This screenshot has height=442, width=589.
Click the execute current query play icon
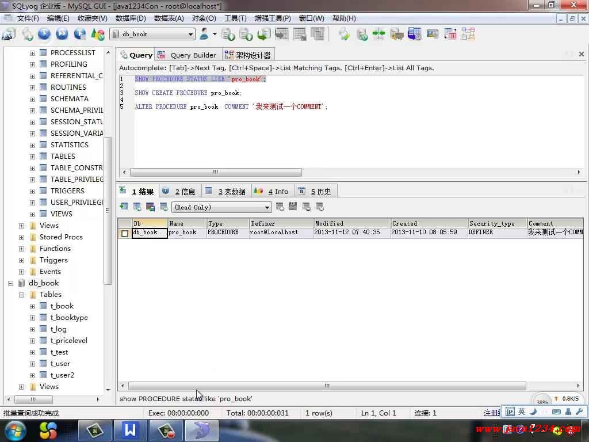(44, 34)
